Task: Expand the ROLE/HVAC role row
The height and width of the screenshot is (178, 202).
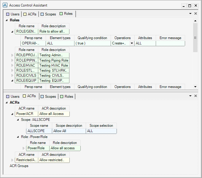Action: coord(12,65)
